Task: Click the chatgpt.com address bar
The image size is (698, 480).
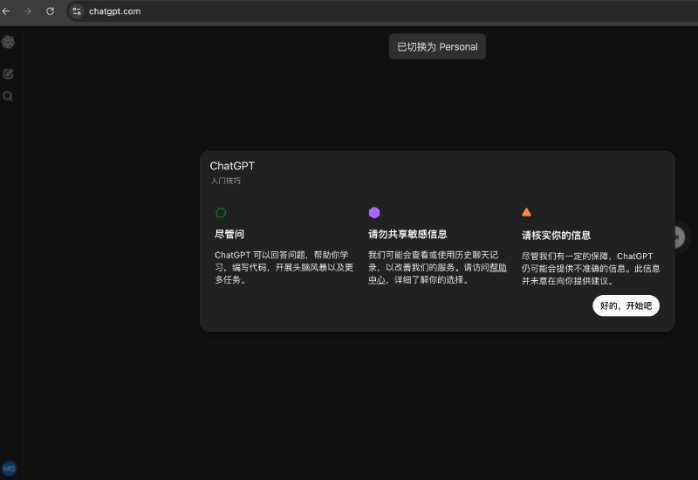Action: [382, 11]
